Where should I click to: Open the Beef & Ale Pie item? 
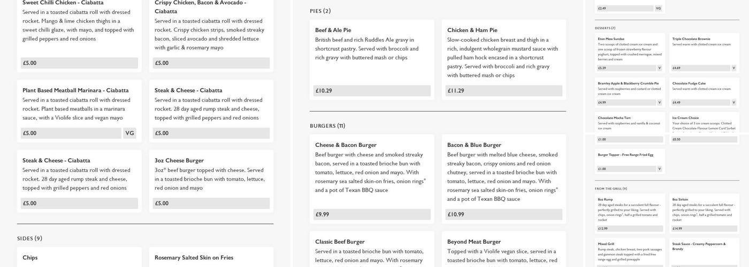pos(333,30)
